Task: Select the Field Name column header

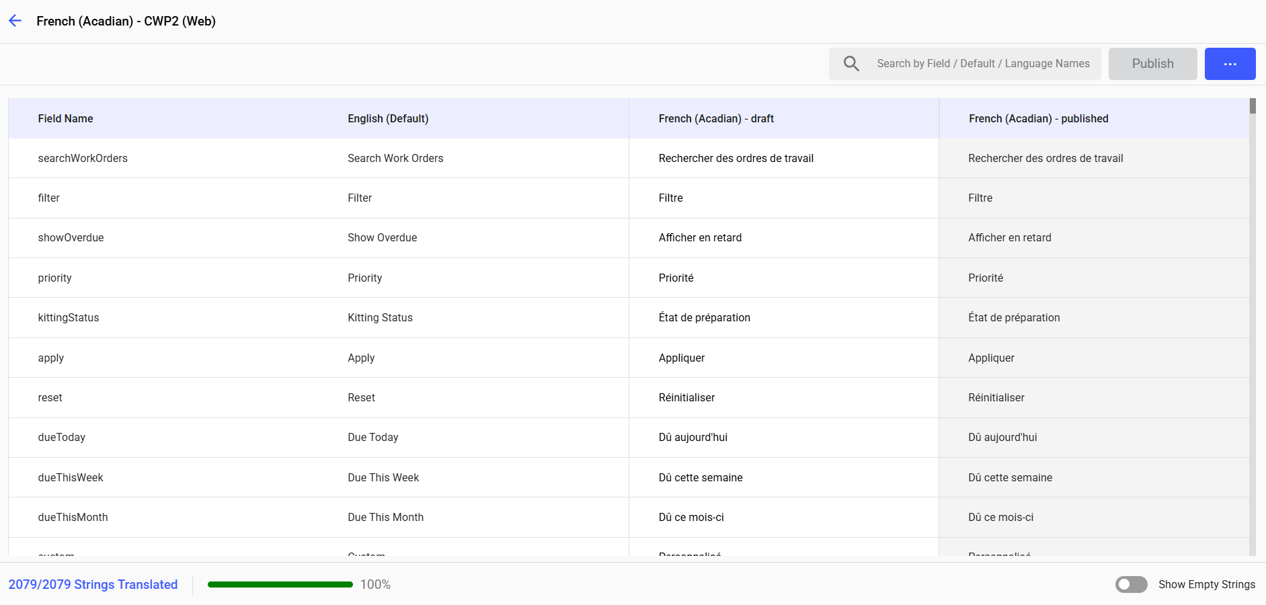Action: pyautogui.click(x=65, y=118)
